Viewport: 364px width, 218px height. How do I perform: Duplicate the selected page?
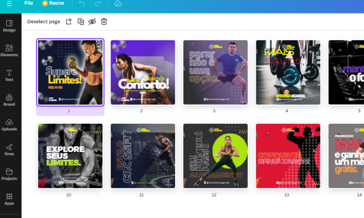point(81,22)
